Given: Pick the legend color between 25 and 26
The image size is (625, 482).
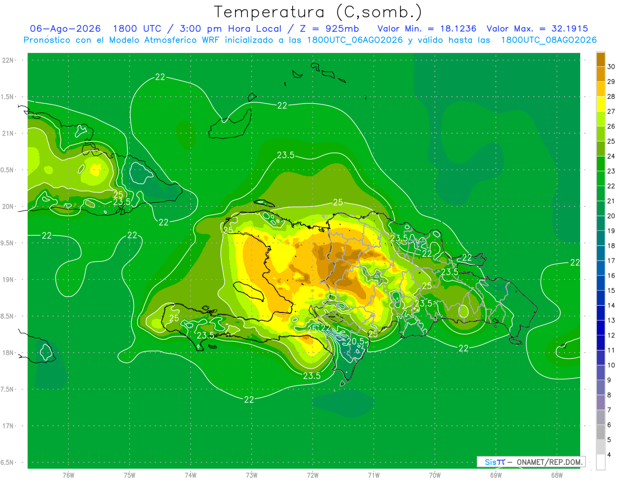Looking at the screenshot, I should point(601,134).
